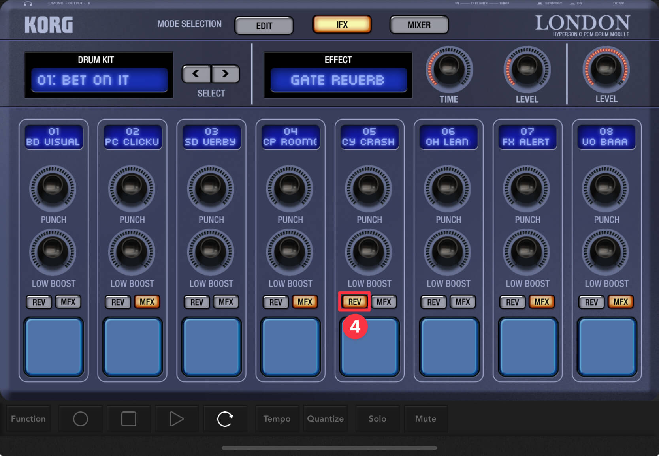Start playback with the play triangle

[176, 419]
